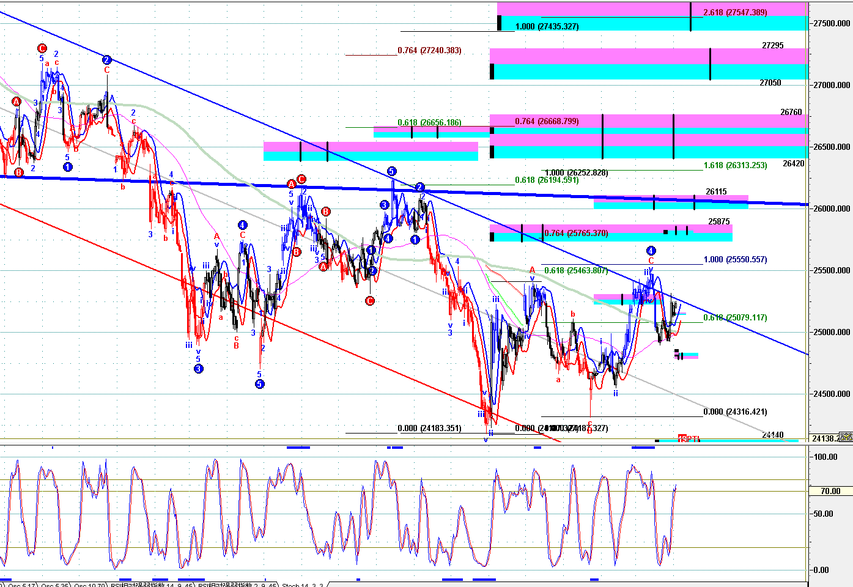Select the 1.000 (27435.327) extension label
The width and height of the screenshot is (853, 587).
(547, 26)
